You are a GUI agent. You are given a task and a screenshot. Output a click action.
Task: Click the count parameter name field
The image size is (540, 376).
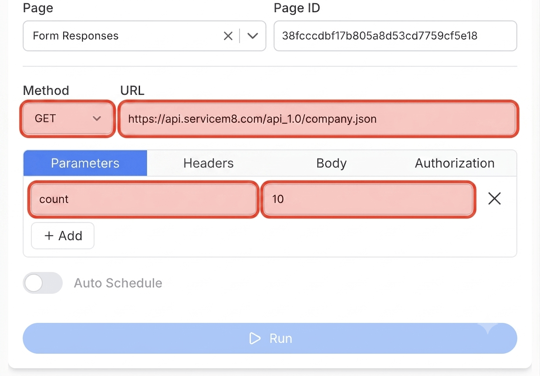pyautogui.click(x=143, y=199)
